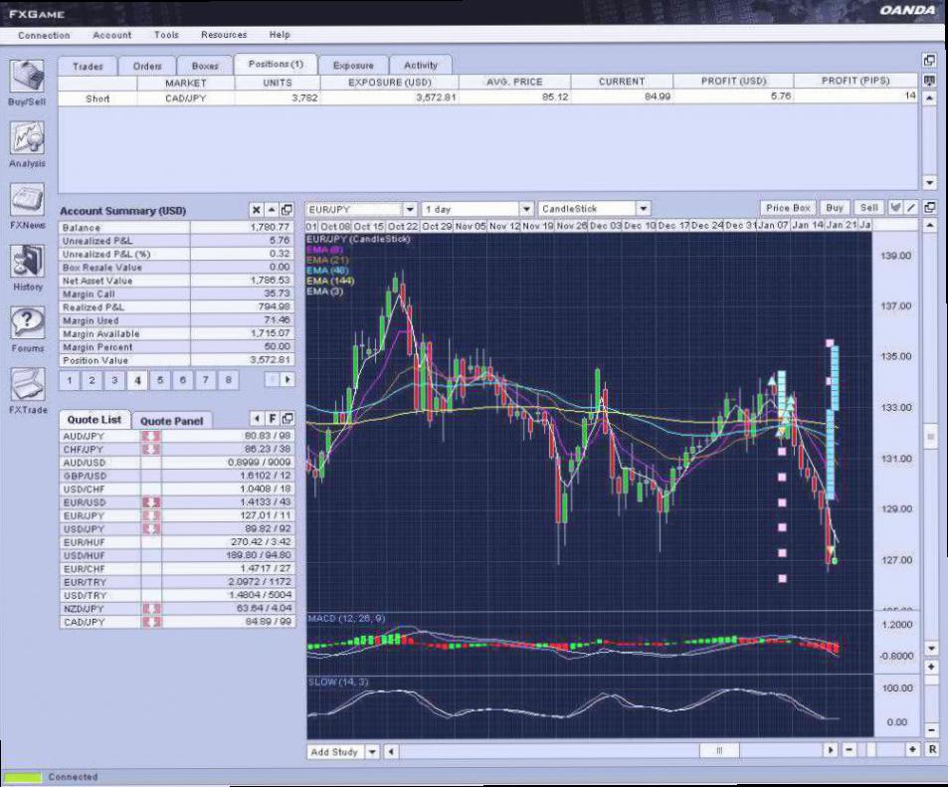The image size is (948, 787).
Task: Launch FXTrade from the sidebar icon
Action: click(27, 385)
